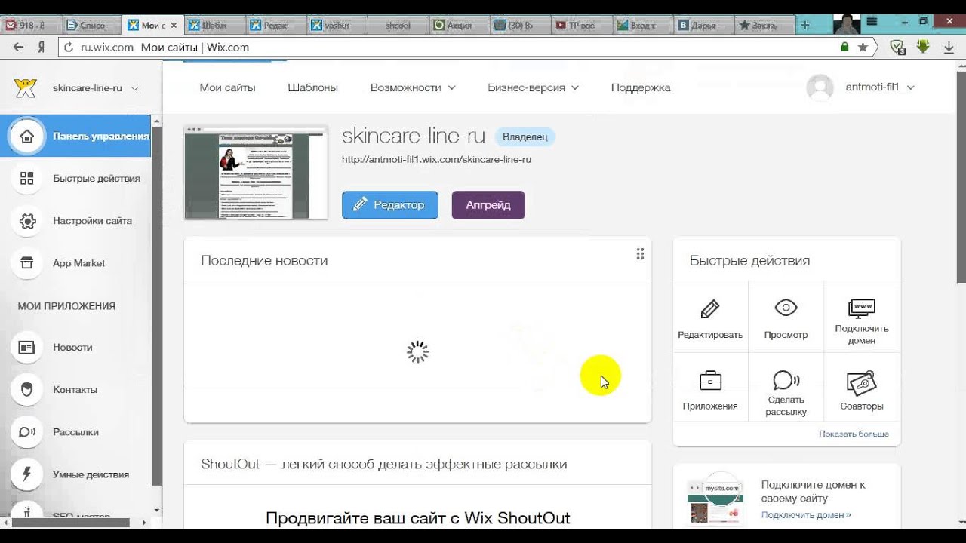This screenshot has width=966, height=543.
Task: Click Приложения briefcase quick action
Action: coord(710,388)
